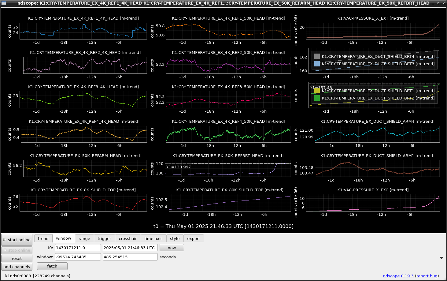Click the green DUCT_SHIELD_BRT2 legend swatch
Screen dimensions: 447x281
[317, 98]
